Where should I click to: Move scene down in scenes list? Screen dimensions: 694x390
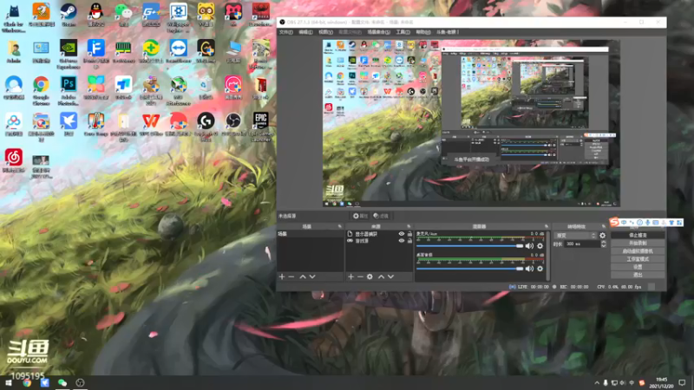[x=312, y=276]
